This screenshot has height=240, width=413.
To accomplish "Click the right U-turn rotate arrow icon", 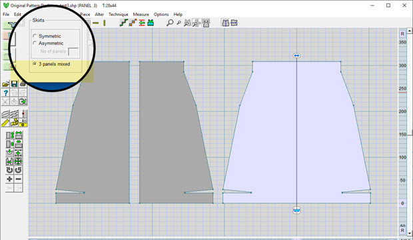I will click(18, 170).
